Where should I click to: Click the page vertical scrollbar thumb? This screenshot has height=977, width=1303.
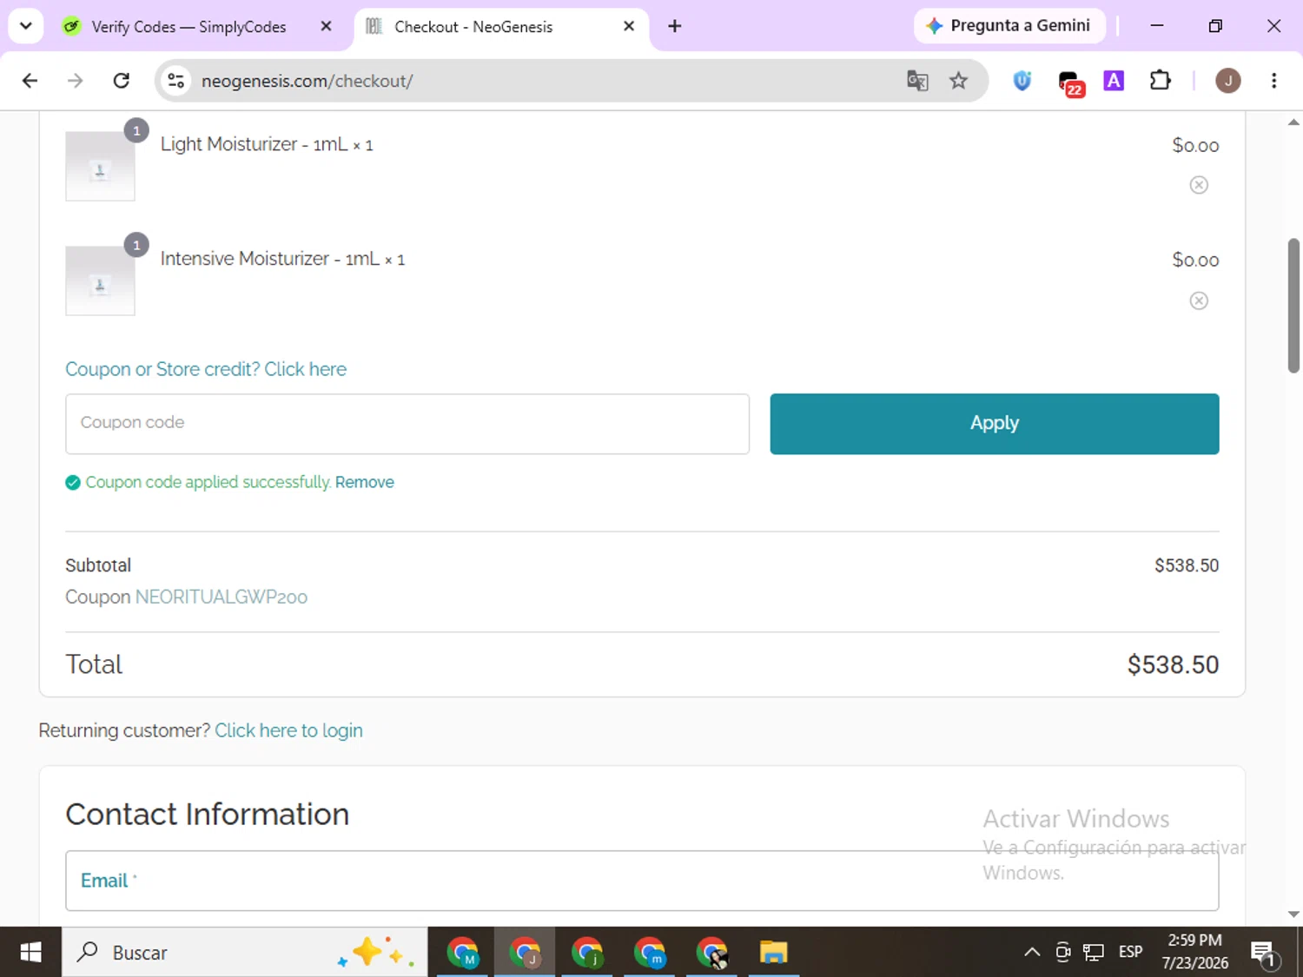(x=1293, y=306)
